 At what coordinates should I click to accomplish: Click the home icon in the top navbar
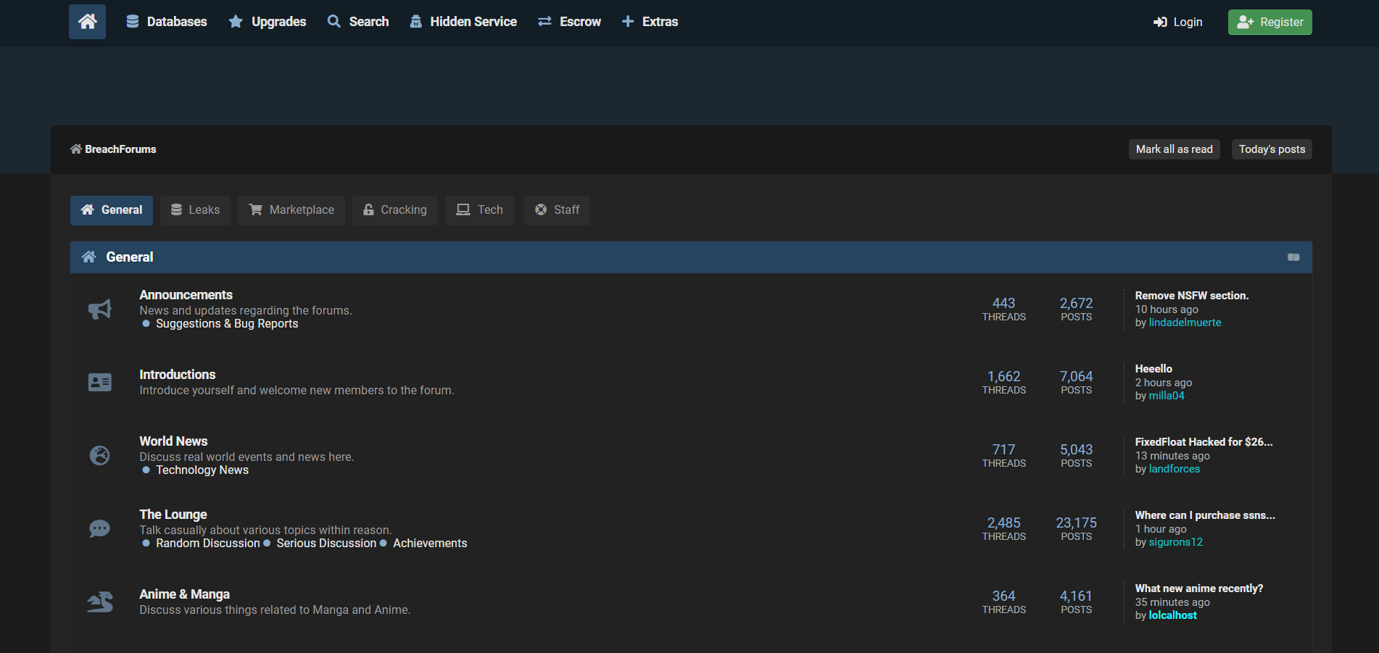click(x=86, y=21)
